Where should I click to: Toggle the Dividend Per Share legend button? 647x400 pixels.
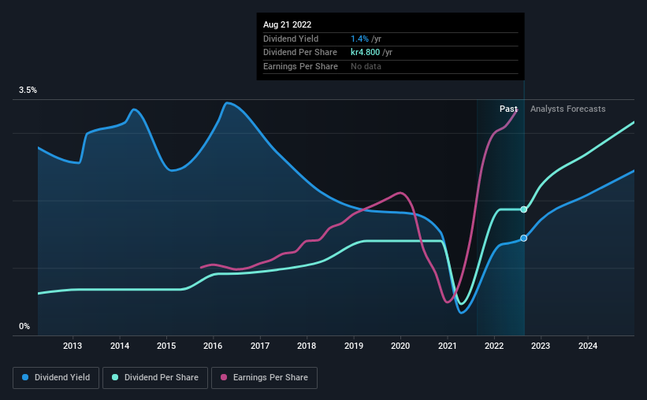coord(155,378)
